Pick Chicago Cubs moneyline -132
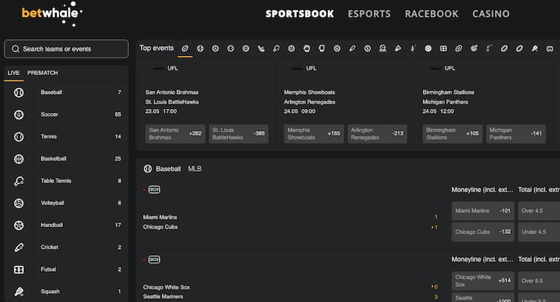 [483, 232]
